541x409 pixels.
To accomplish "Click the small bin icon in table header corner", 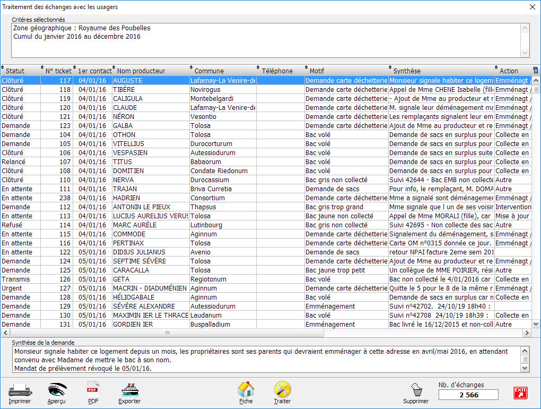I will click(535, 71).
